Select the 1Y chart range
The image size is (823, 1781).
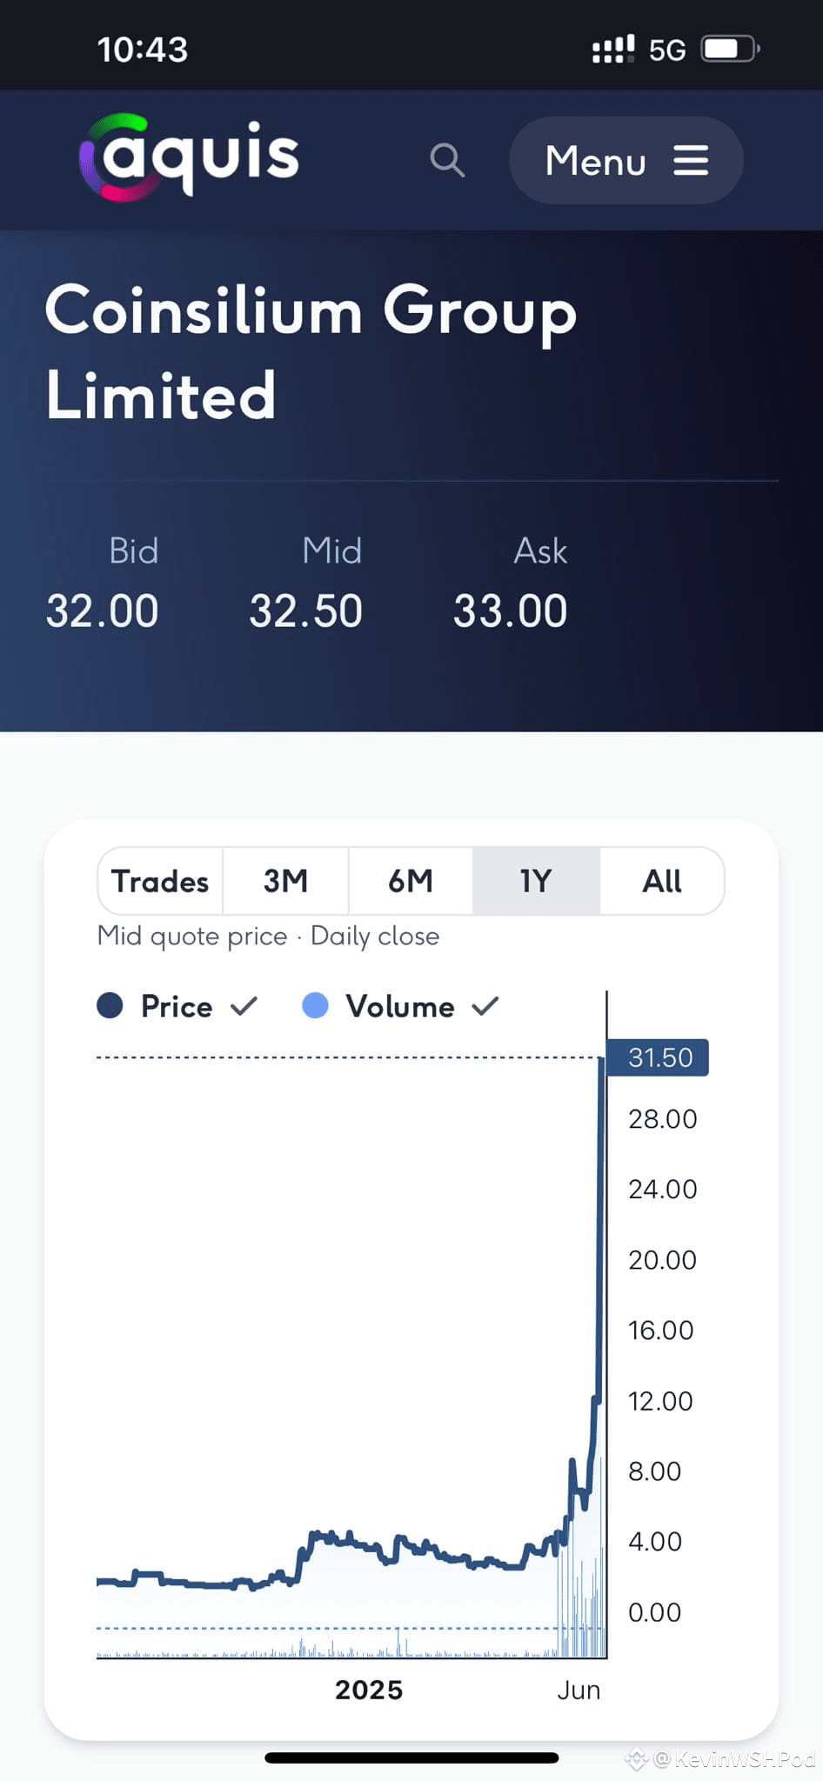(x=536, y=881)
